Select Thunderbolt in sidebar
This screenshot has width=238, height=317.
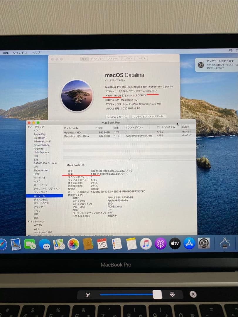click(41, 171)
